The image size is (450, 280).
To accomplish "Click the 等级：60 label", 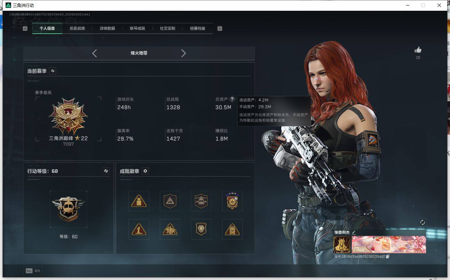I will click(x=68, y=237).
